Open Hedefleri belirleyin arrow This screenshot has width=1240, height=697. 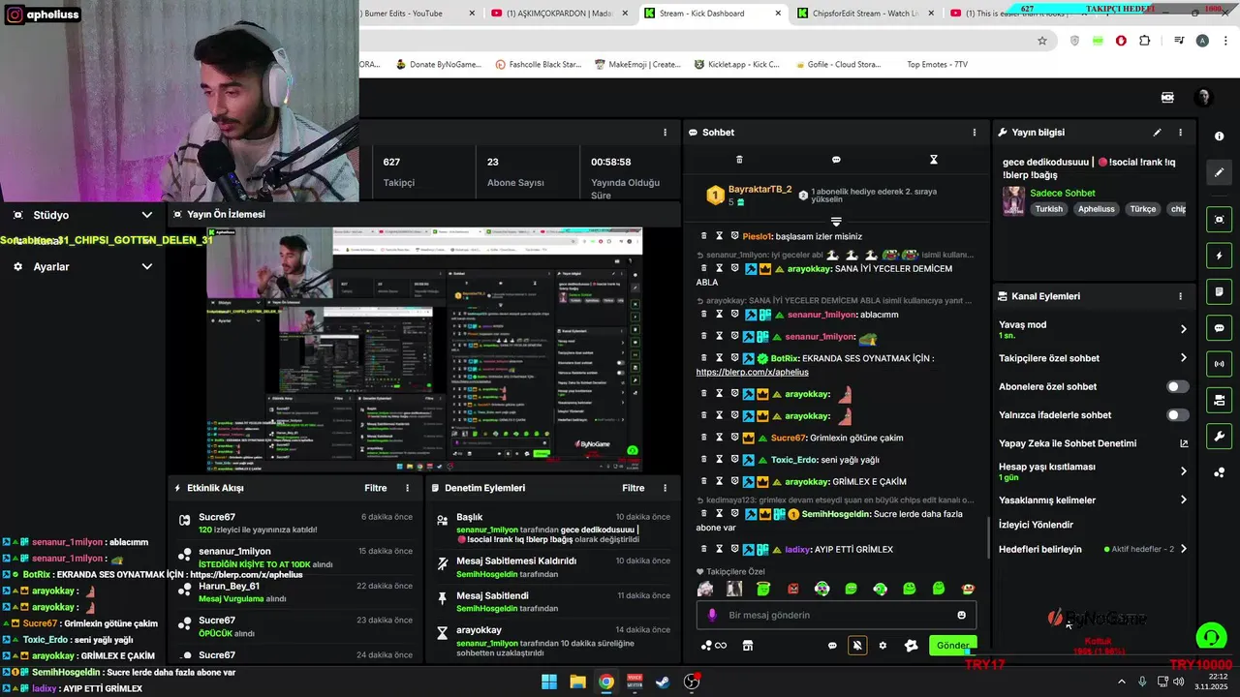click(x=1183, y=549)
